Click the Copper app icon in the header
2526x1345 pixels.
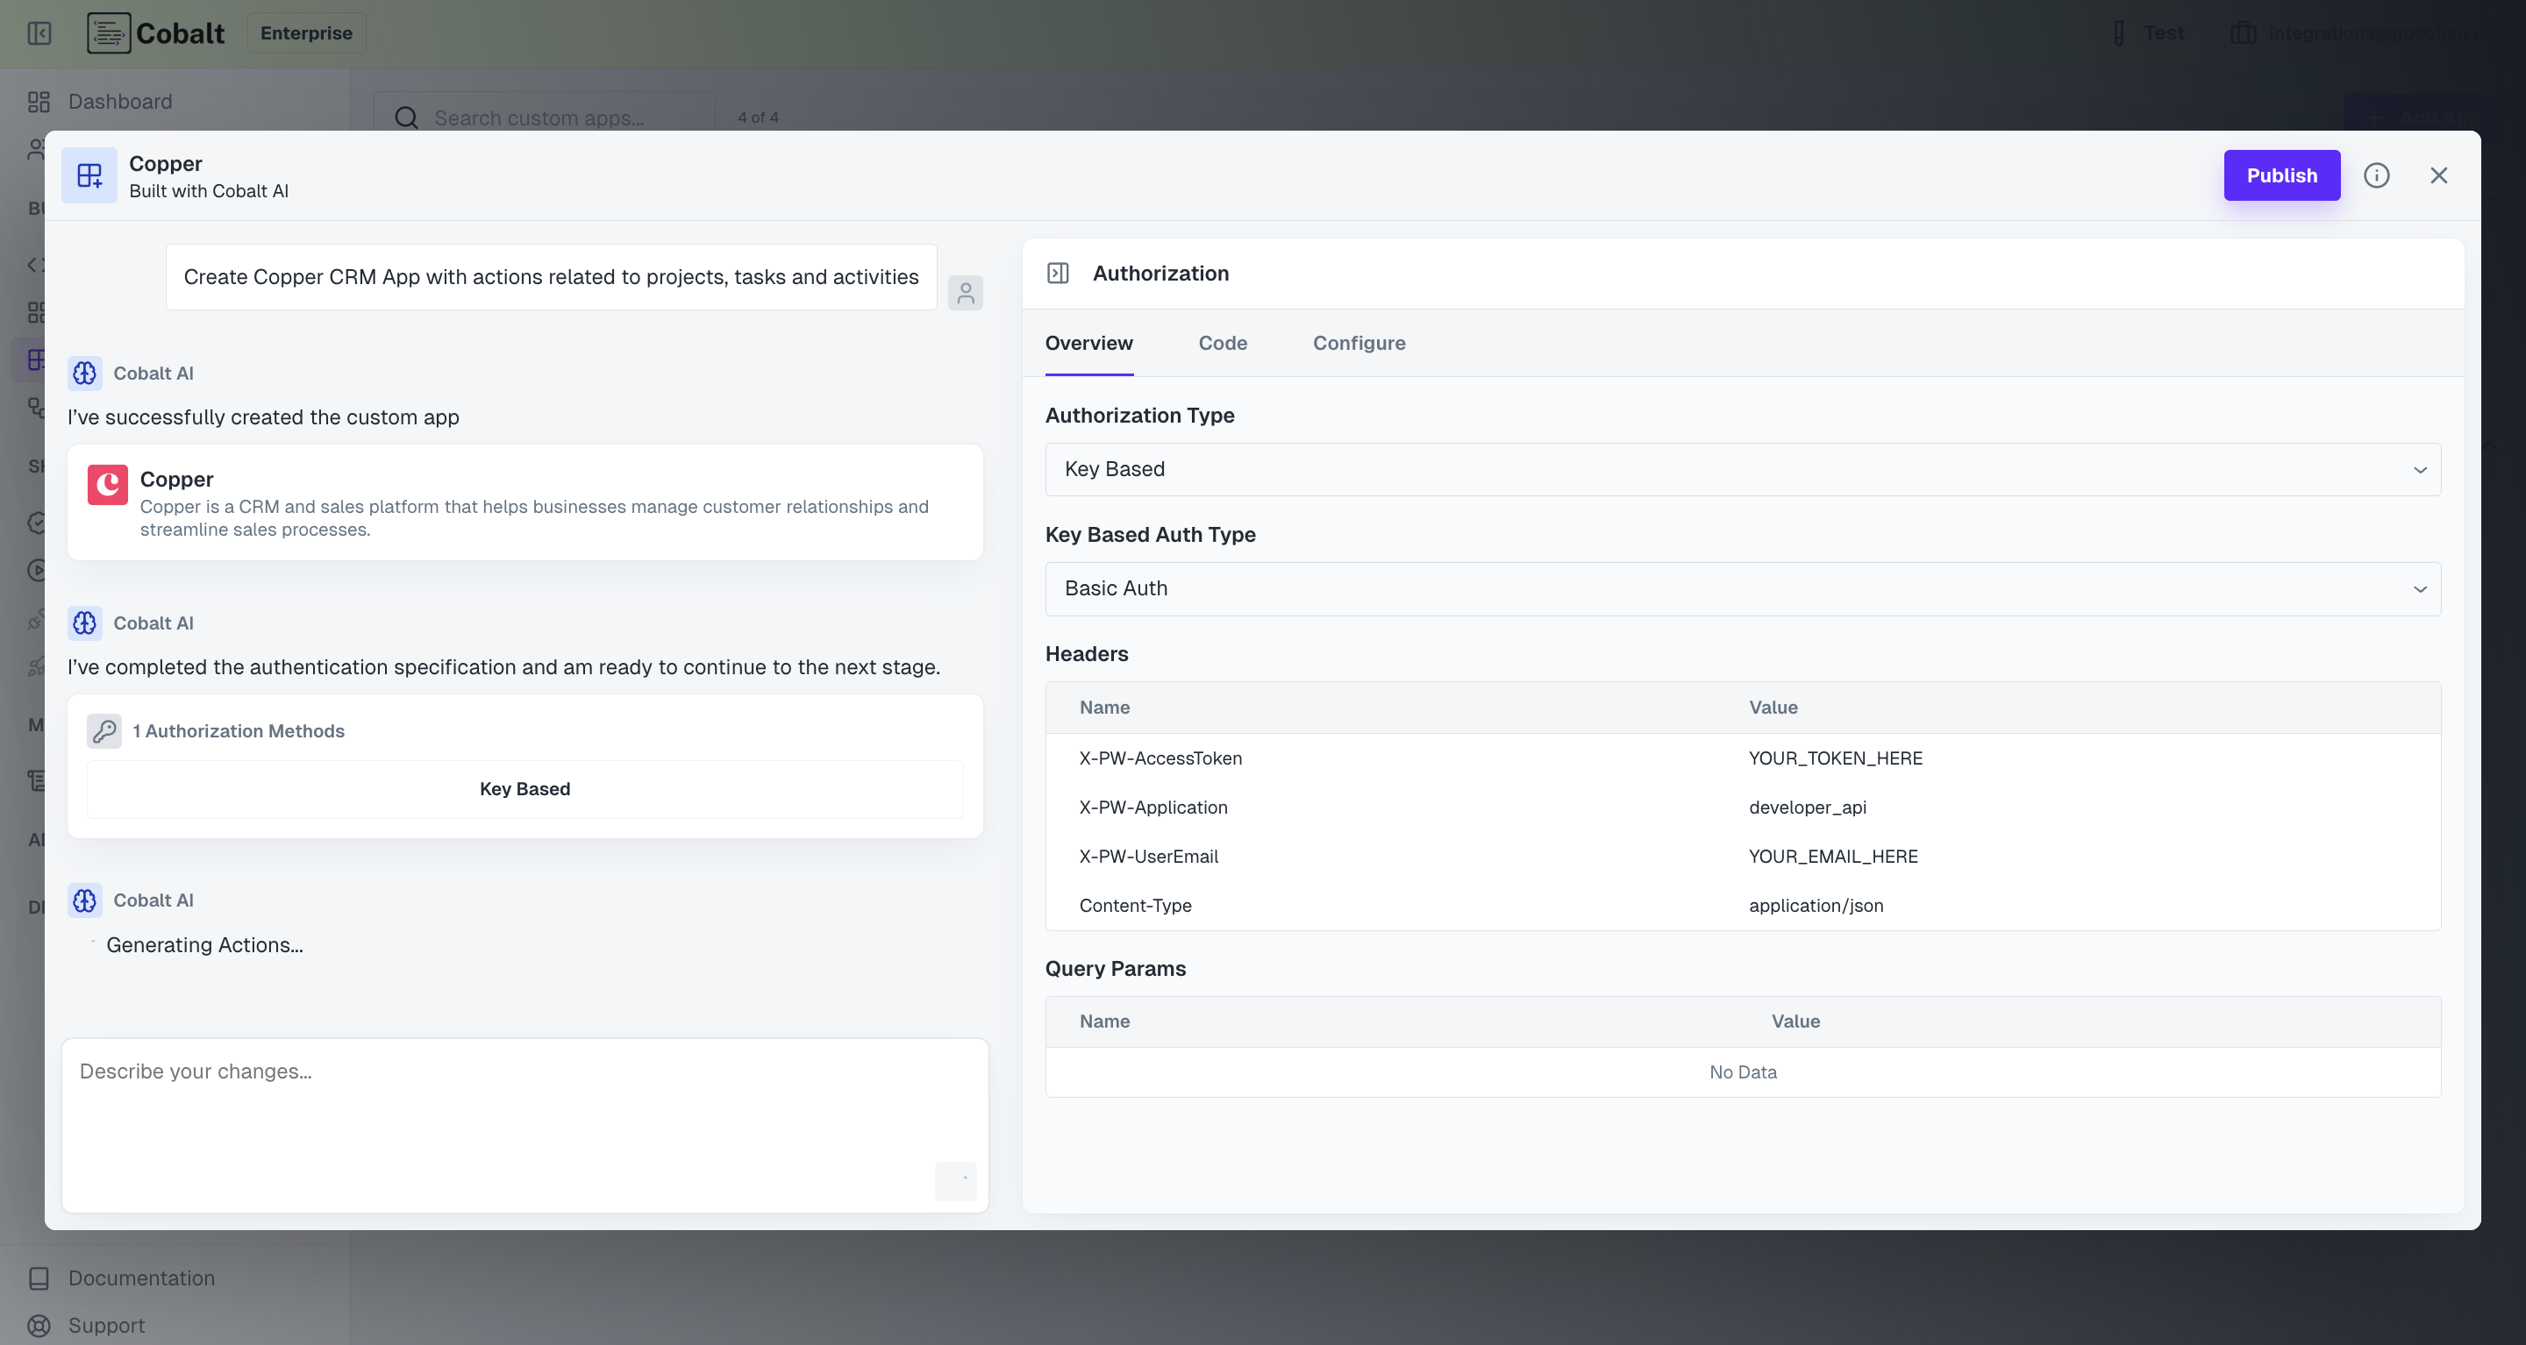[x=89, y=175]
